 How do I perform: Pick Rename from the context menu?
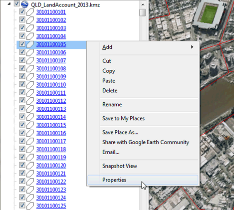tap(143, 104)
